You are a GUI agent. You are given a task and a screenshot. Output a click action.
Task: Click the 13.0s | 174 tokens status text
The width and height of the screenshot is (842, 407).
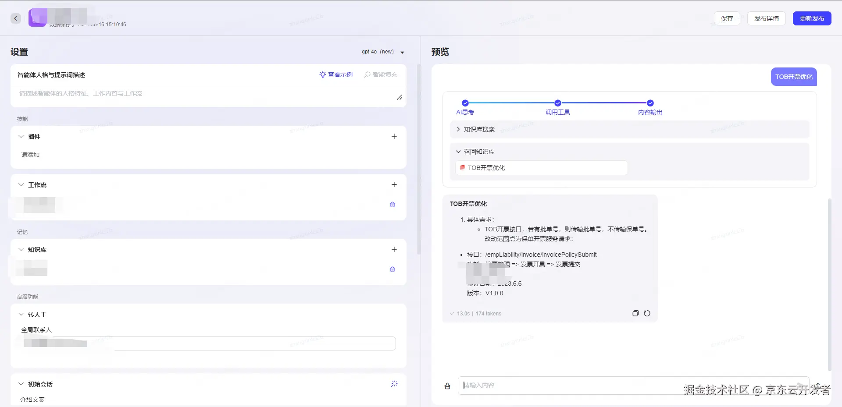(475, 314)
